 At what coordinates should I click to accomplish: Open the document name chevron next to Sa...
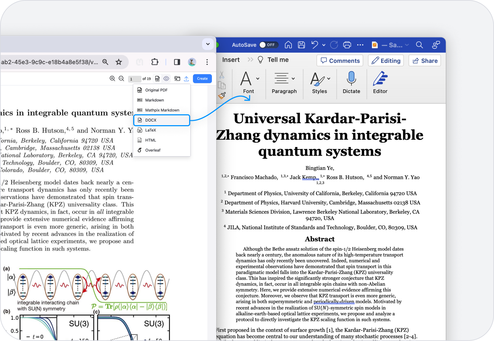pos(407,45)
